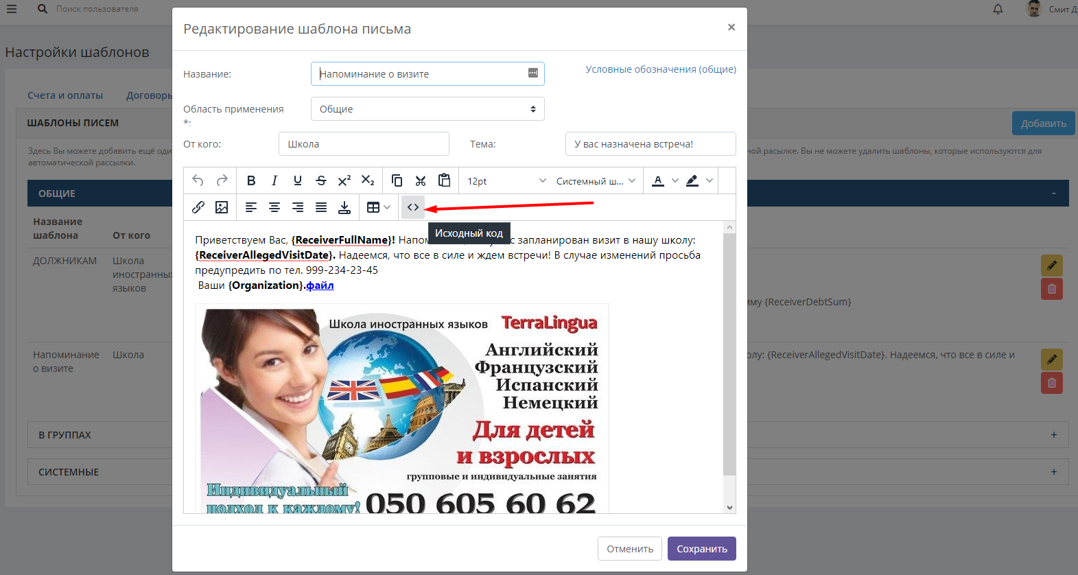Align text to the right
The height and width of the screenshot is (575, 1078).
click(x=298, y=207)
